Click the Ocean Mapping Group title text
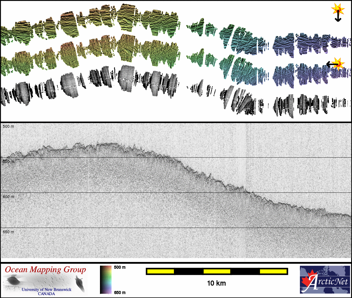352x298 pixels. (45, 270)
